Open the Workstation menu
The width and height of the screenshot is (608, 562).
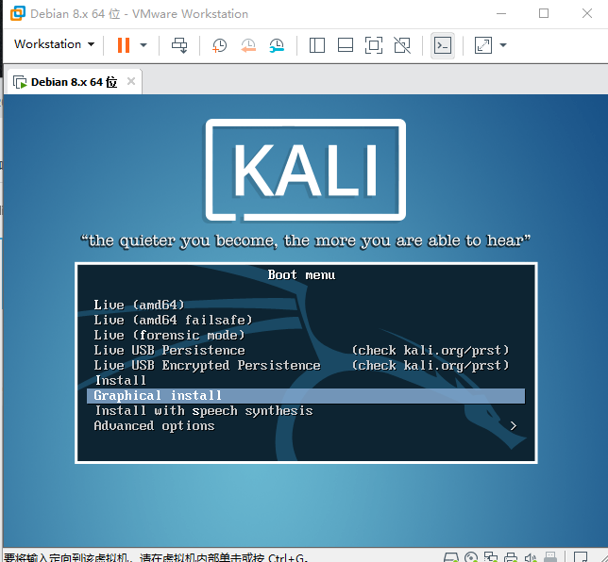pos(55,44)
